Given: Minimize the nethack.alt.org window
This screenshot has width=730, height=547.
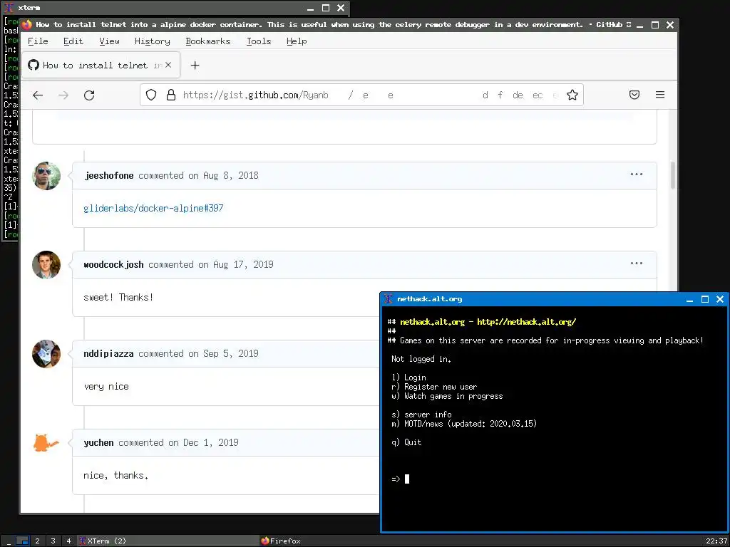Looking at the screenshot, I should coord(689,300).
